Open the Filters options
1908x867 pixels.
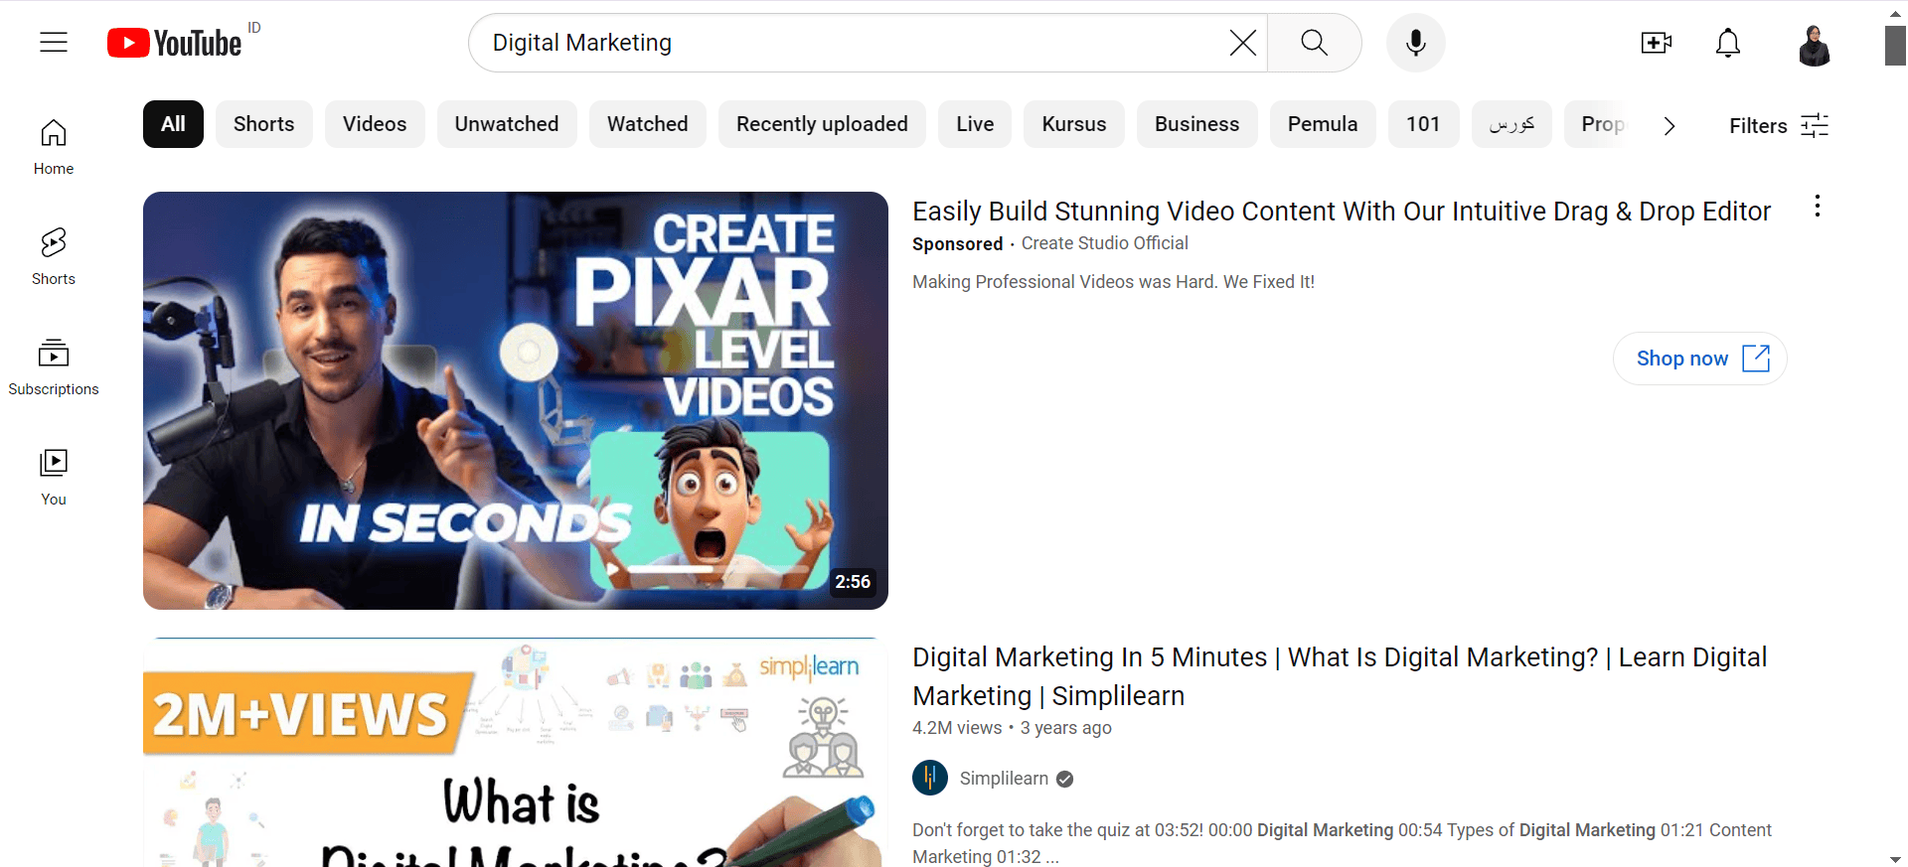pos(1778,125)
